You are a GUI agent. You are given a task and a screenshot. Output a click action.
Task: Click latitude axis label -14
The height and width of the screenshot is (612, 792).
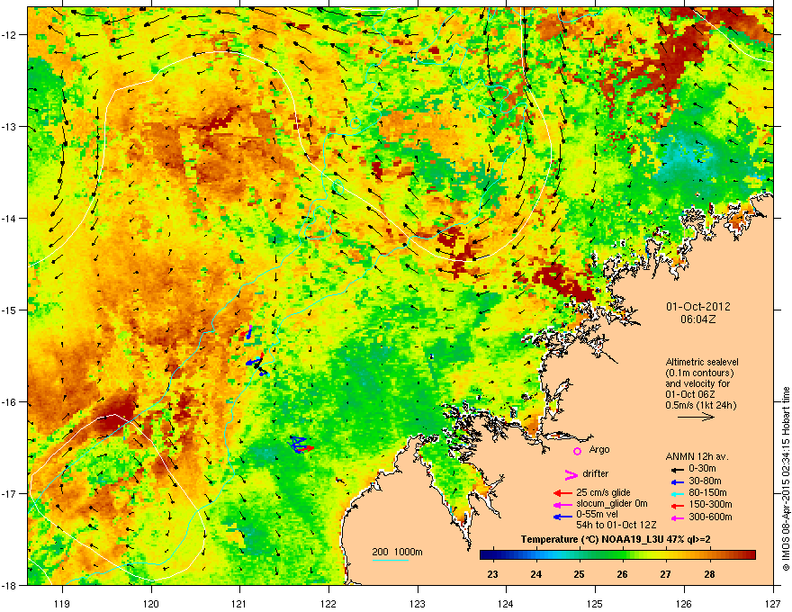(x=10, y=218)
